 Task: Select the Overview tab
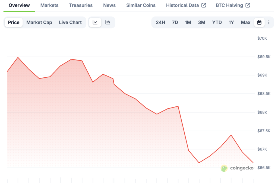pyautogui.click(x=19, y=5)
